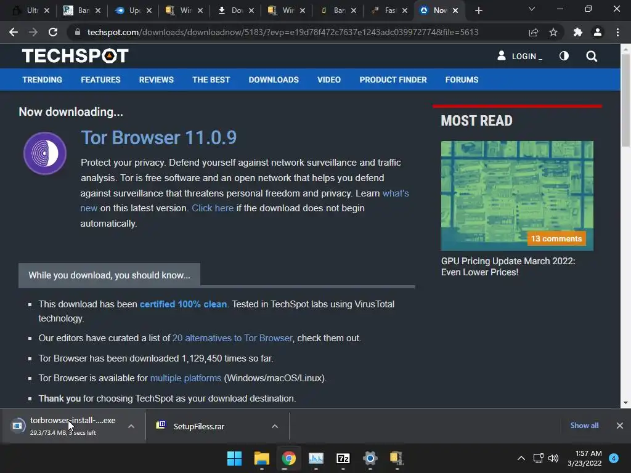Screen dimensions: 631x473
Task: Switch to the Fas browser tab
Action: pos(389,10)
